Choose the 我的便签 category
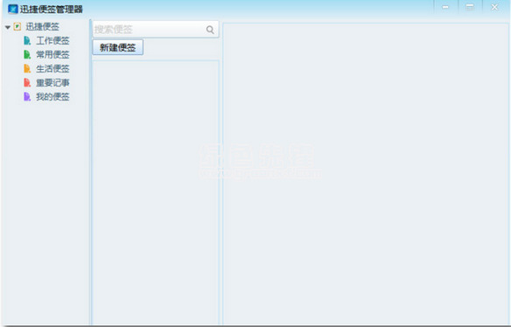The width and height of the screenshot is (511, 327). tap(52, 97)
